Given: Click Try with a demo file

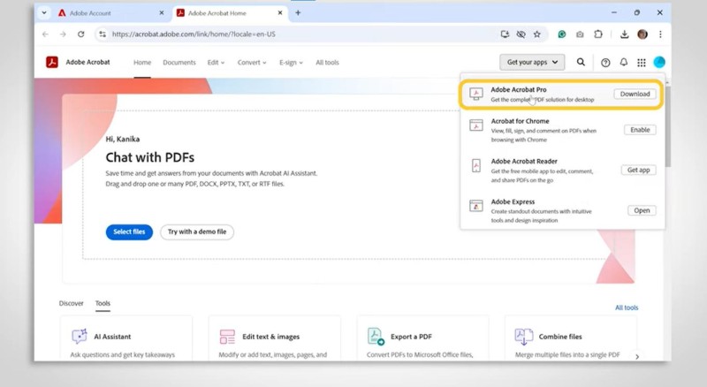Looking at the screenshot, I should [197, 231].
